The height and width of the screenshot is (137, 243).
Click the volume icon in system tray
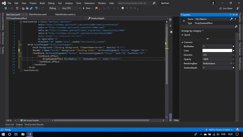pos(218,134)
